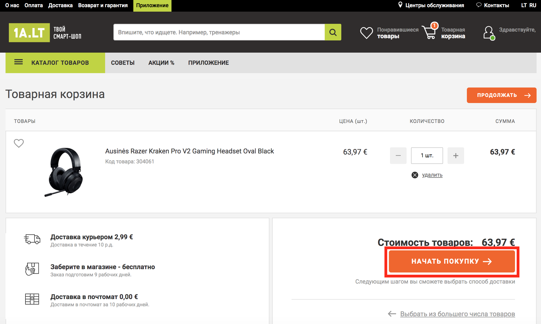Click the 1A.LT logo
This screenshot has width=541, height=324.
29,33
